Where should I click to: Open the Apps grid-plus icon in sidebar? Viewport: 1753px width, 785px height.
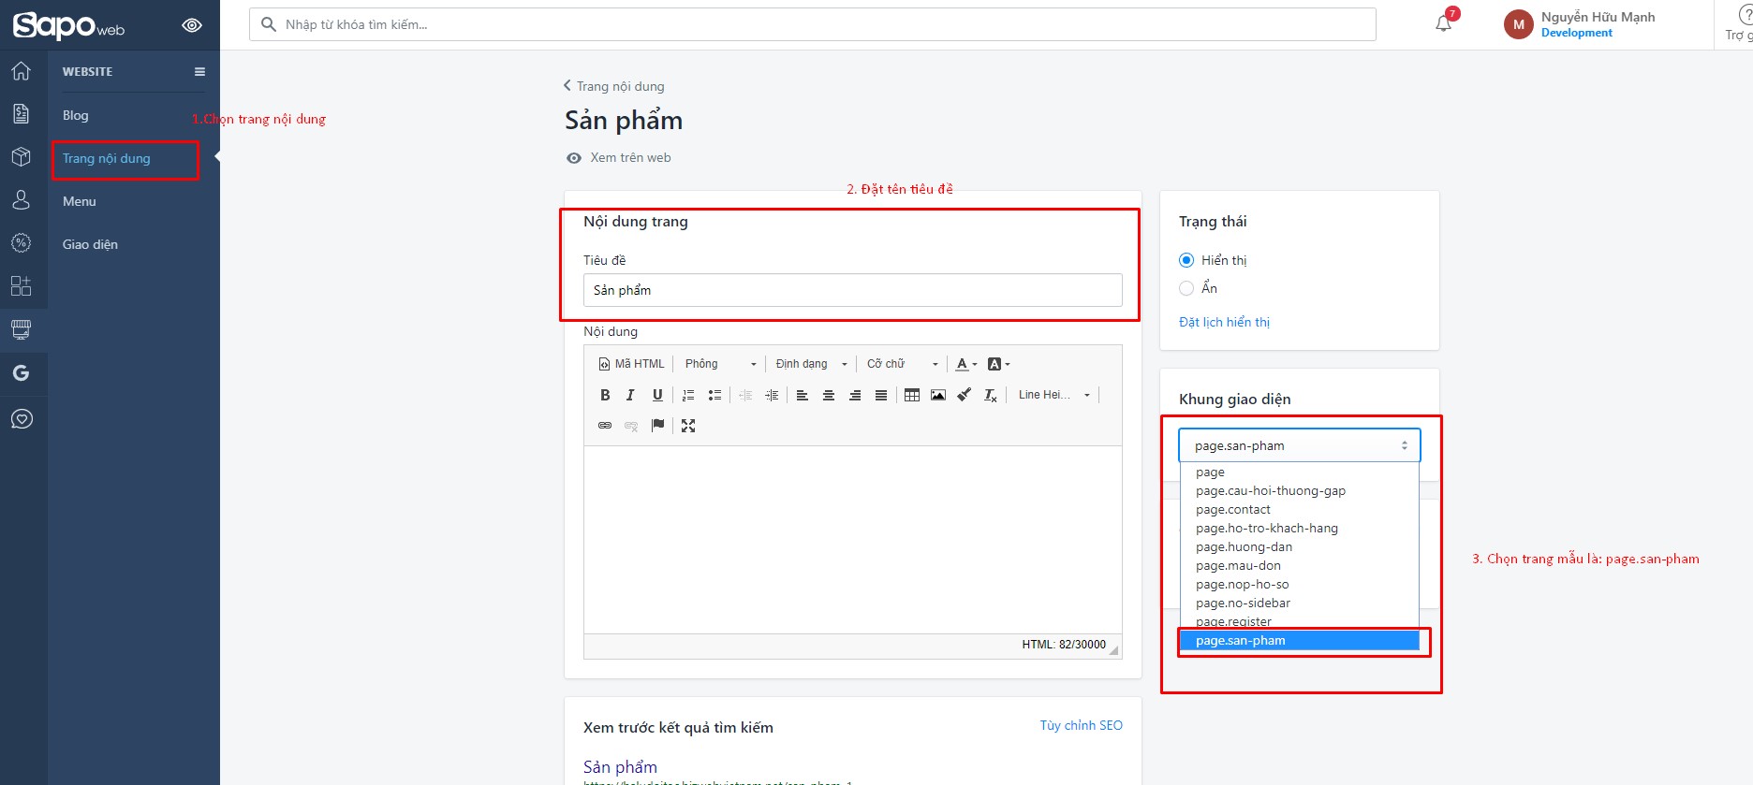(21, 286)
